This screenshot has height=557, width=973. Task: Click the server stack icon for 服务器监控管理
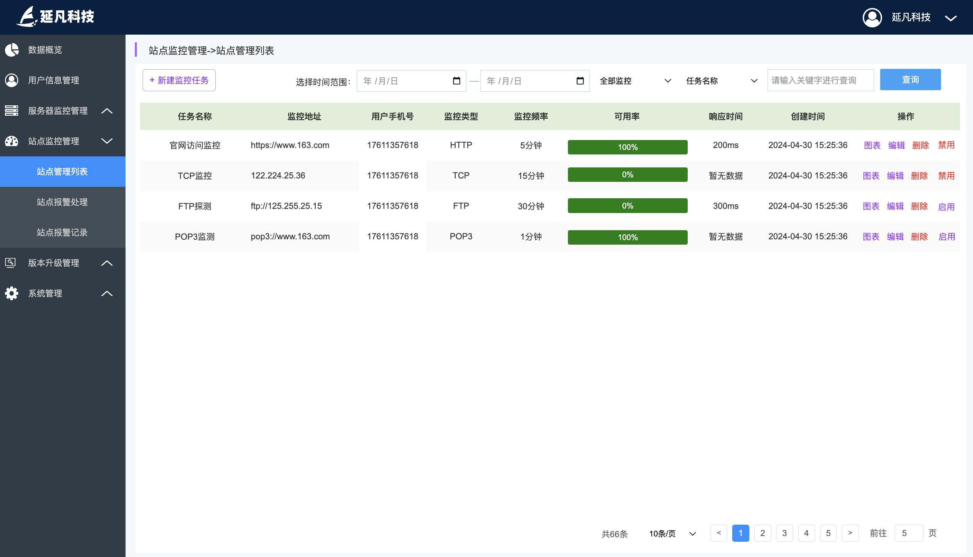[x=12, y=111]
